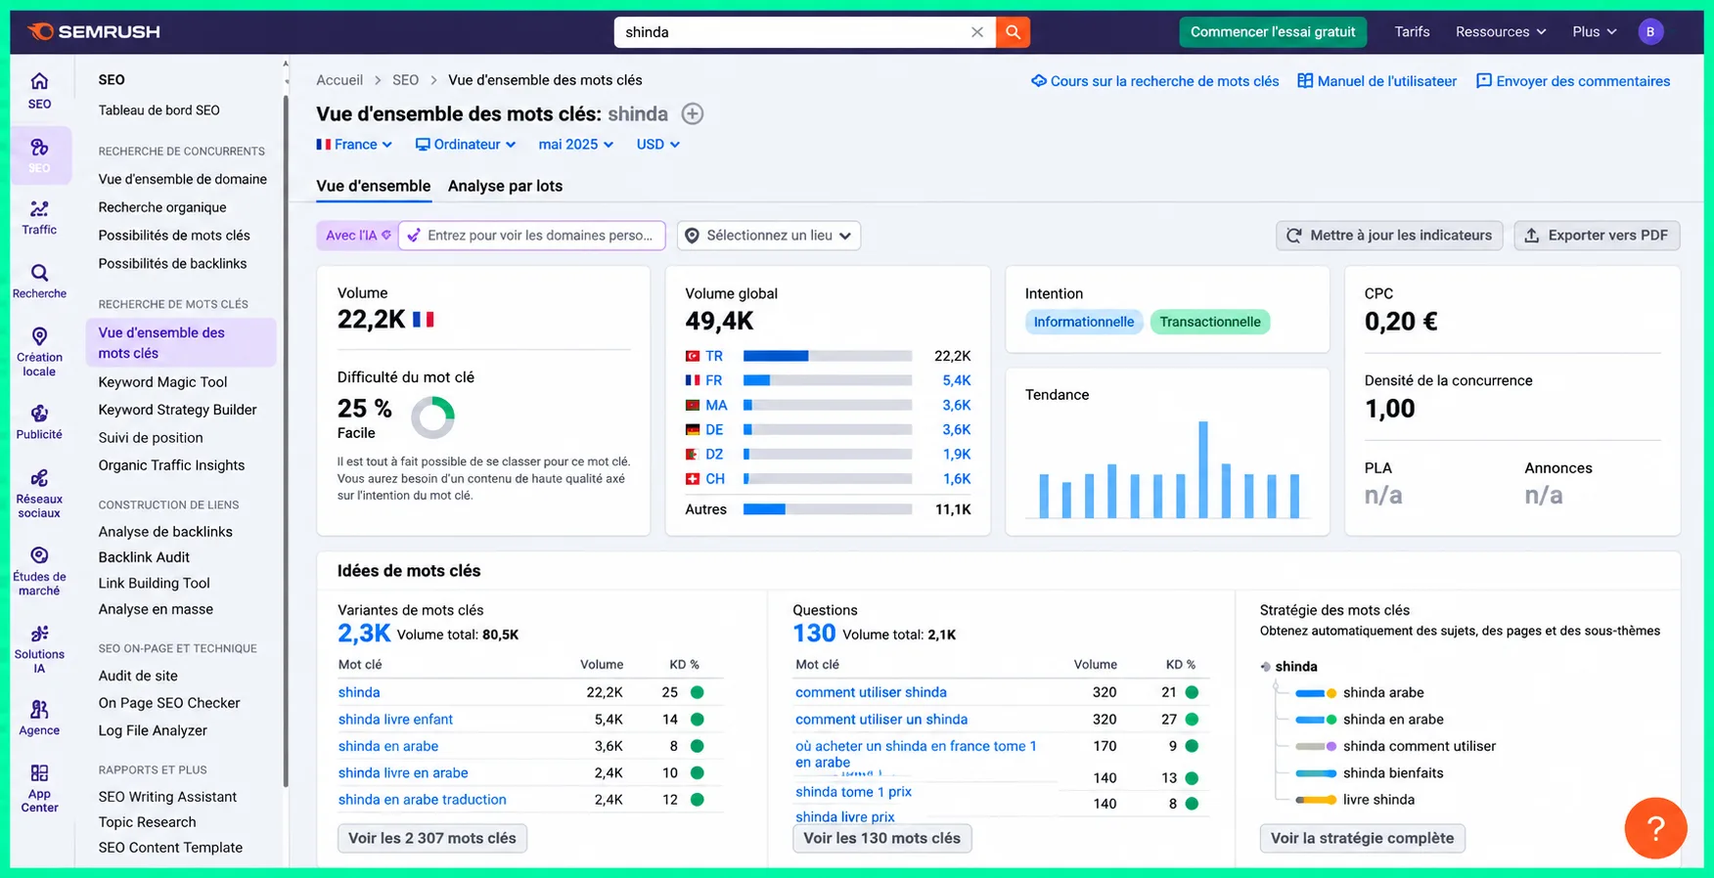Switch to the Analyse par lots tab

coord(505,186)
